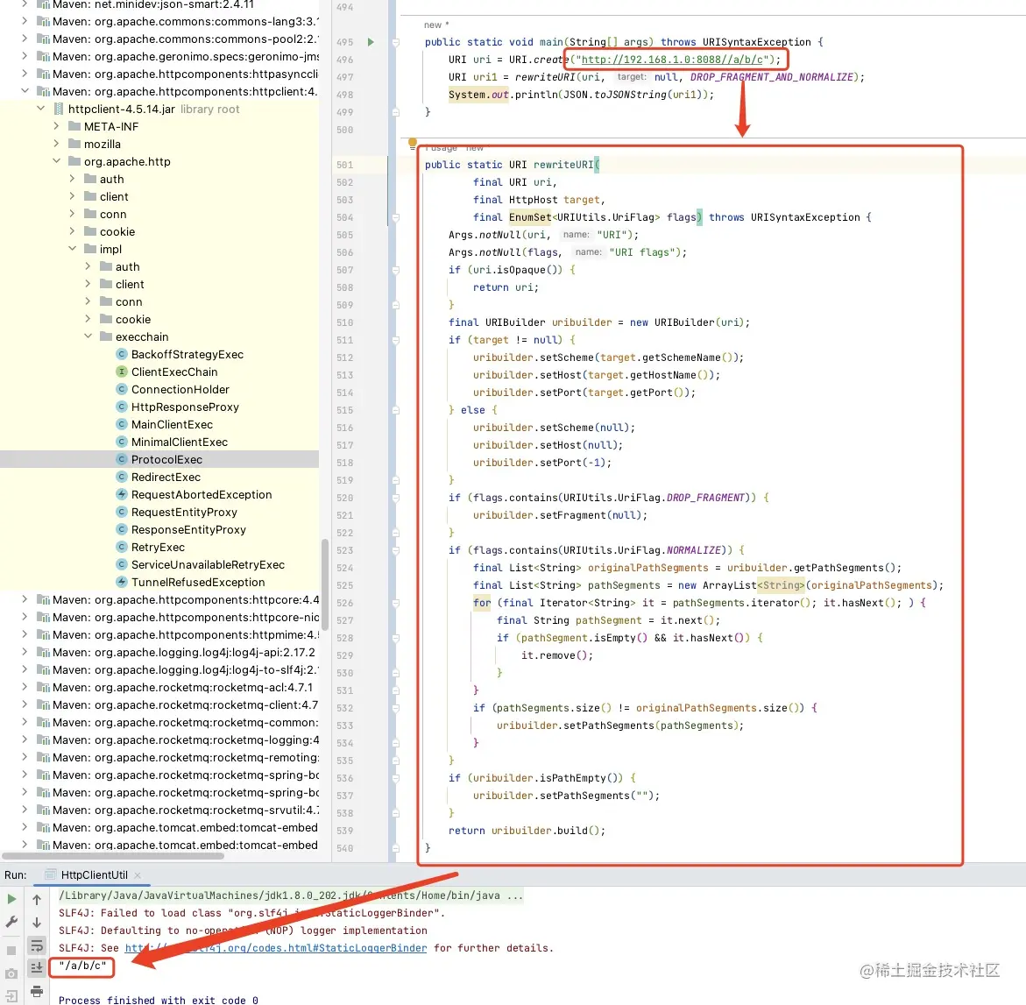Open the http://192.168.1.0:8088//a/b/c link
The image size is (1026, 1005).
click(672, 60)
